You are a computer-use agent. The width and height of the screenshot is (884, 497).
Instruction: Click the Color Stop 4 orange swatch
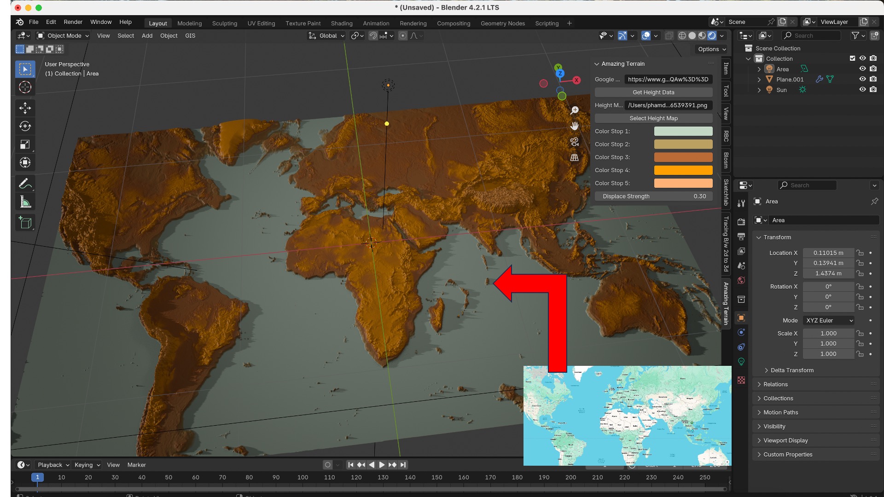(x=683, y=170)
